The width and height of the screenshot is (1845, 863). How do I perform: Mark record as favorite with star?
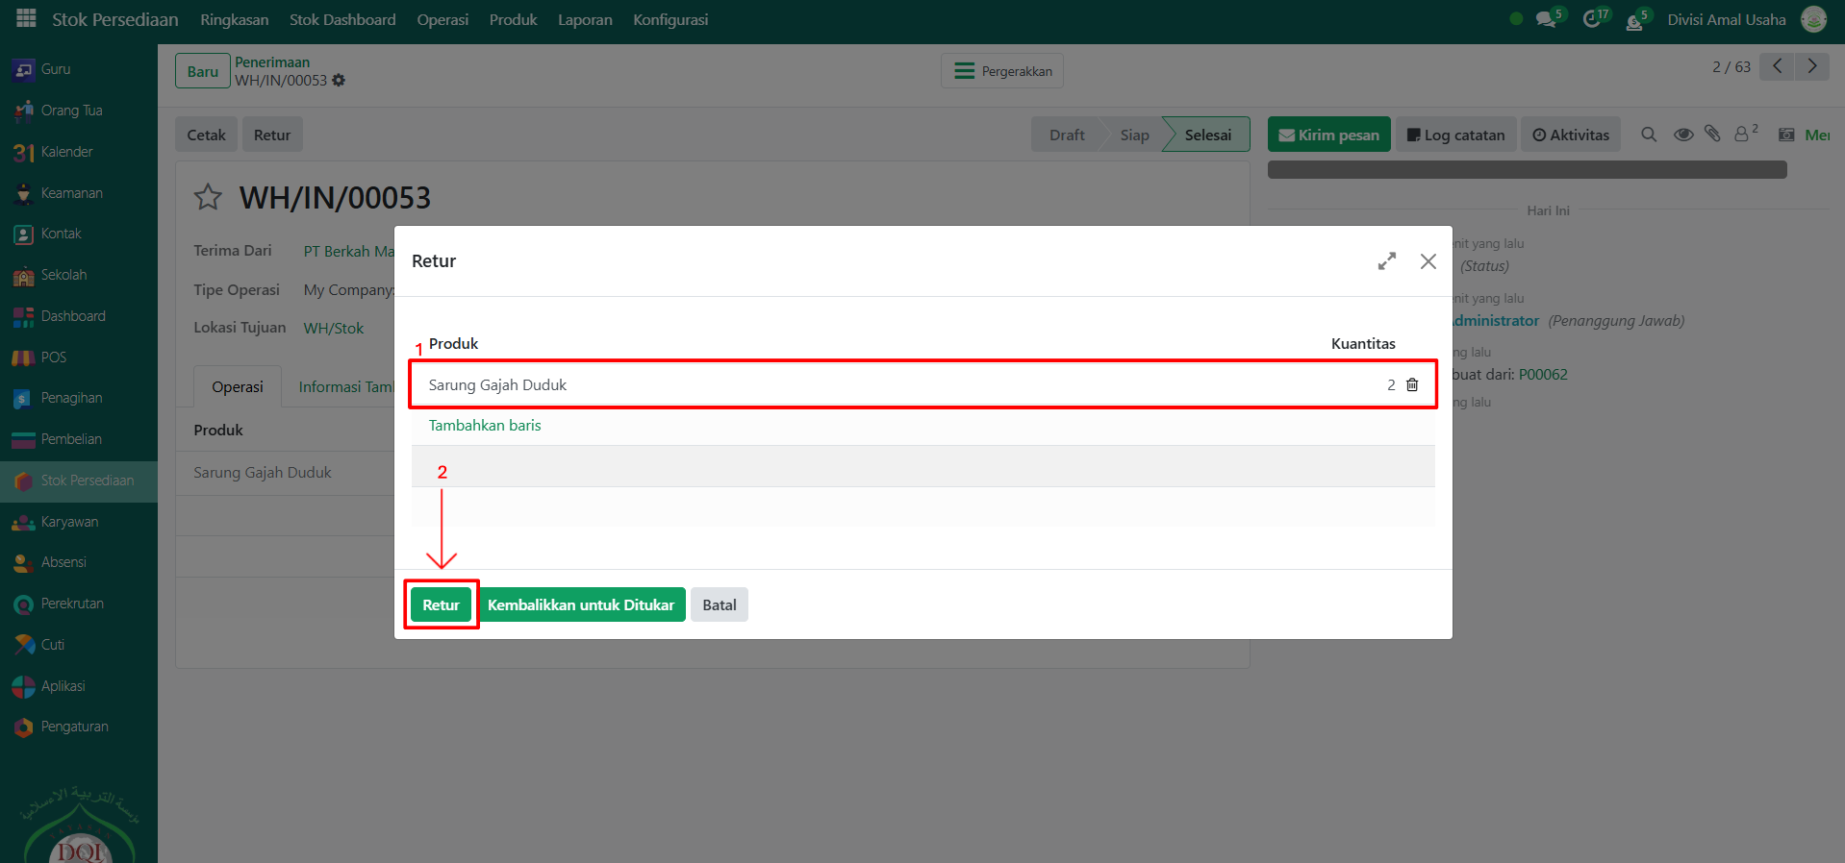point(208,198)
